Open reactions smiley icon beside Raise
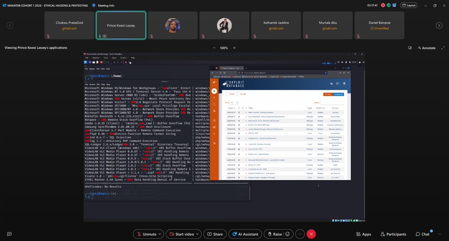Screen dimensions: 449x241 pos(288,234)
